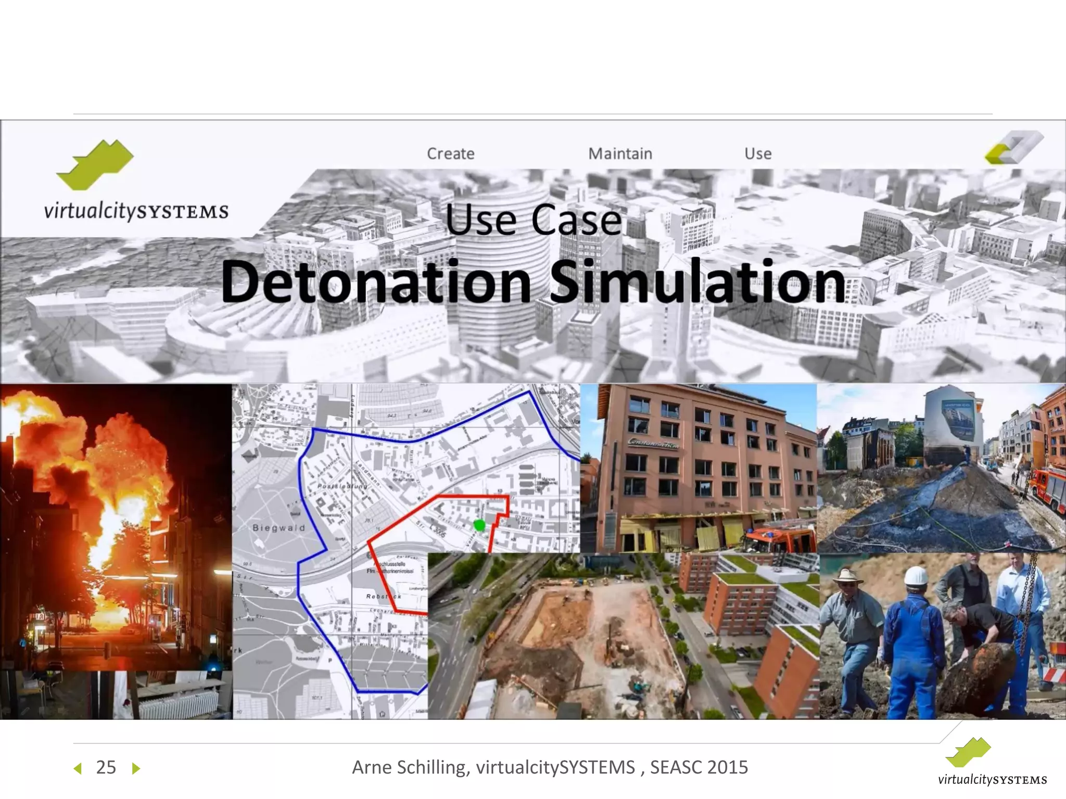Select the Create tab
The height and width of the screenshot is (799, 1066).
coord(450,154)
